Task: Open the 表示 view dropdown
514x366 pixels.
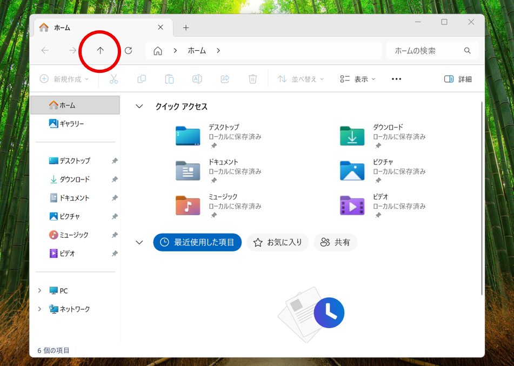Action: (x=357, y=79)
